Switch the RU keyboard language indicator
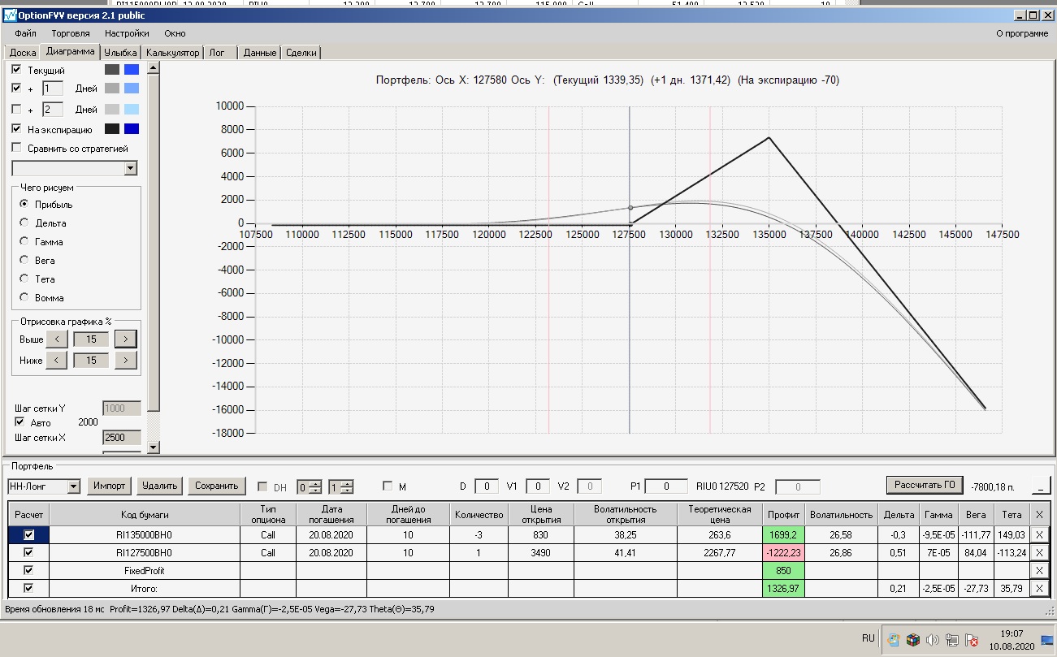1057x657 pixels. (869, 638)
